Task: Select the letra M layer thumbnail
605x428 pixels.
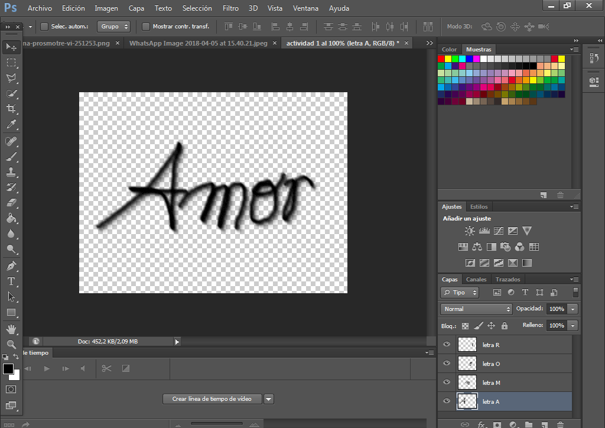Action: pyautogui.click(x=467, y=382)
